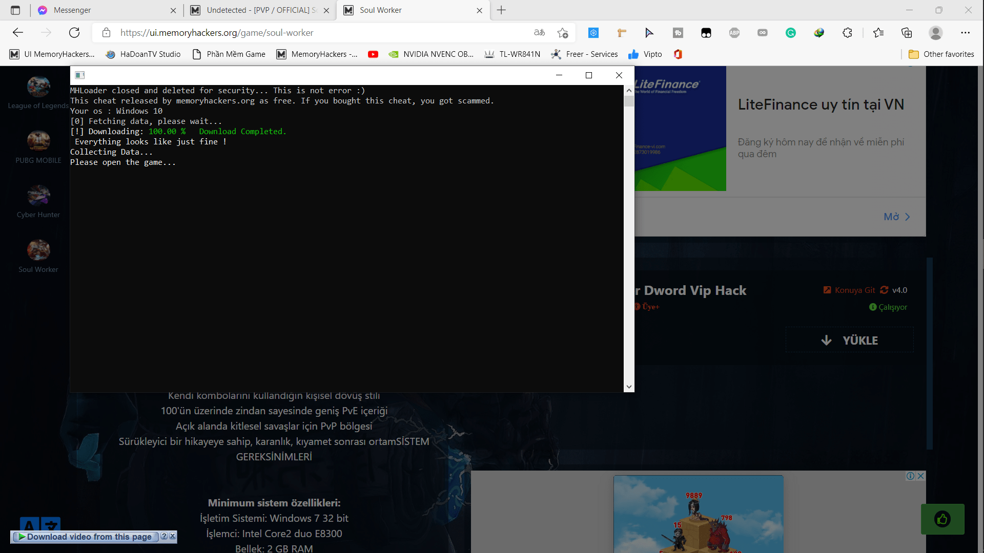This screenshot has width=984, height=553.
Task: Click the game ad thumbnail
Action: pos(699,514)
